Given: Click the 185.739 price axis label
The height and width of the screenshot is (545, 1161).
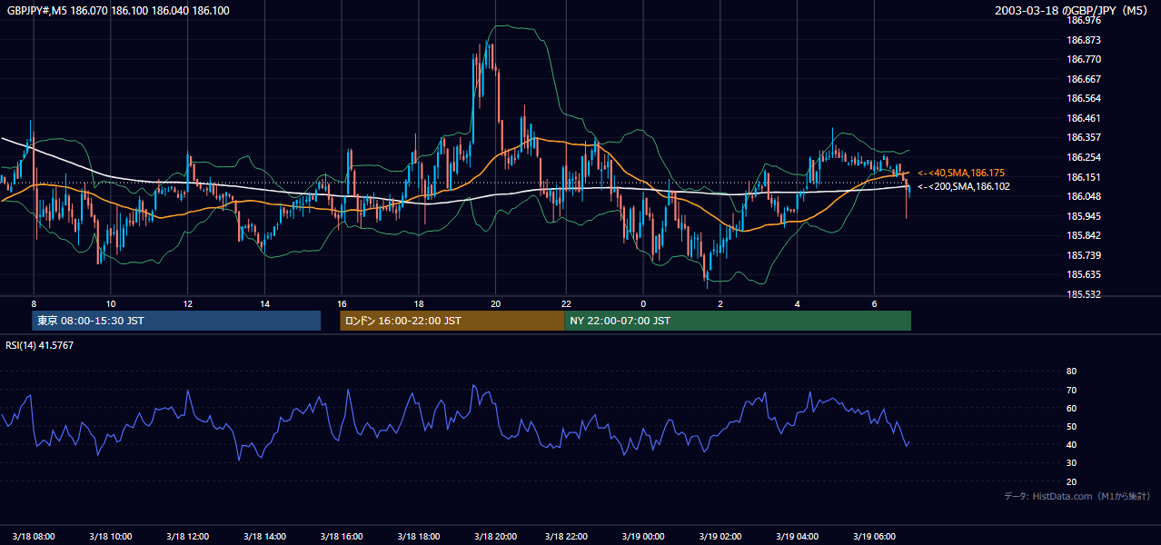Looking at the screenshot, I should click(1084, 255).
